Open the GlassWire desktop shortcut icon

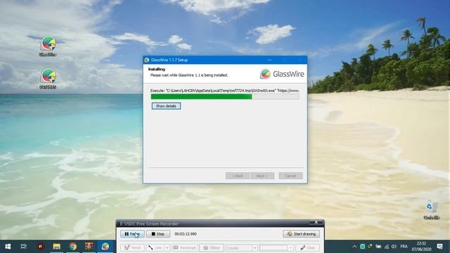pyautogui.click(x=48, y=46)
